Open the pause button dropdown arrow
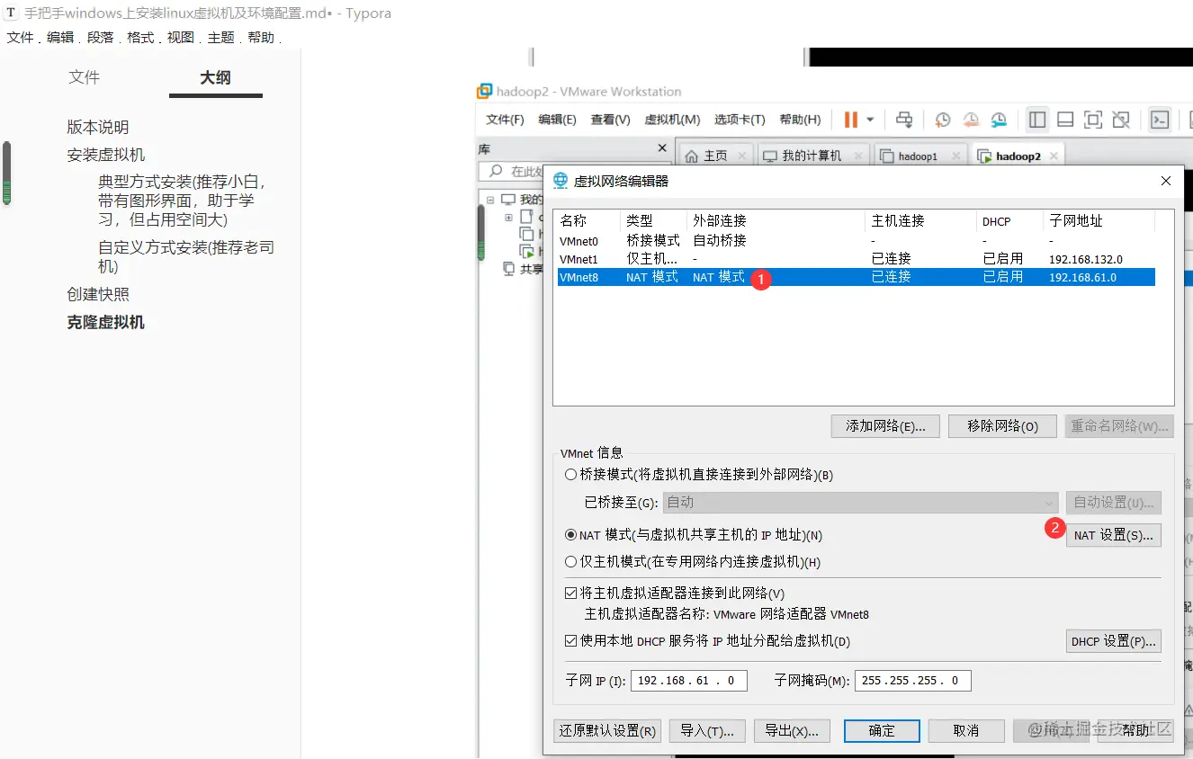The height and width of the screenshot is (759, 1193). [x=869, y=119]
